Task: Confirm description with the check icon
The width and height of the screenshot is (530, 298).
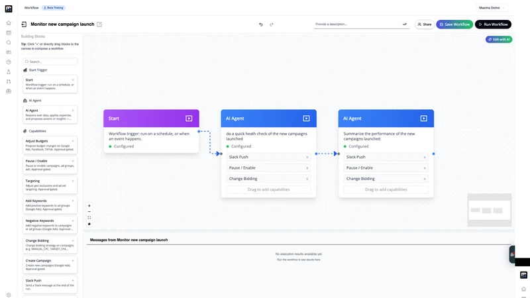Action: pos(405,25)
